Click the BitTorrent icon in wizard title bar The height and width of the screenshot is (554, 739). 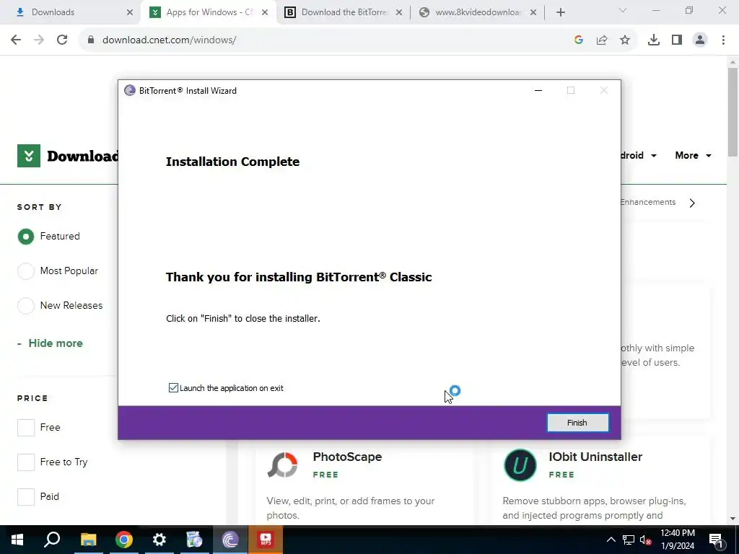130,90
